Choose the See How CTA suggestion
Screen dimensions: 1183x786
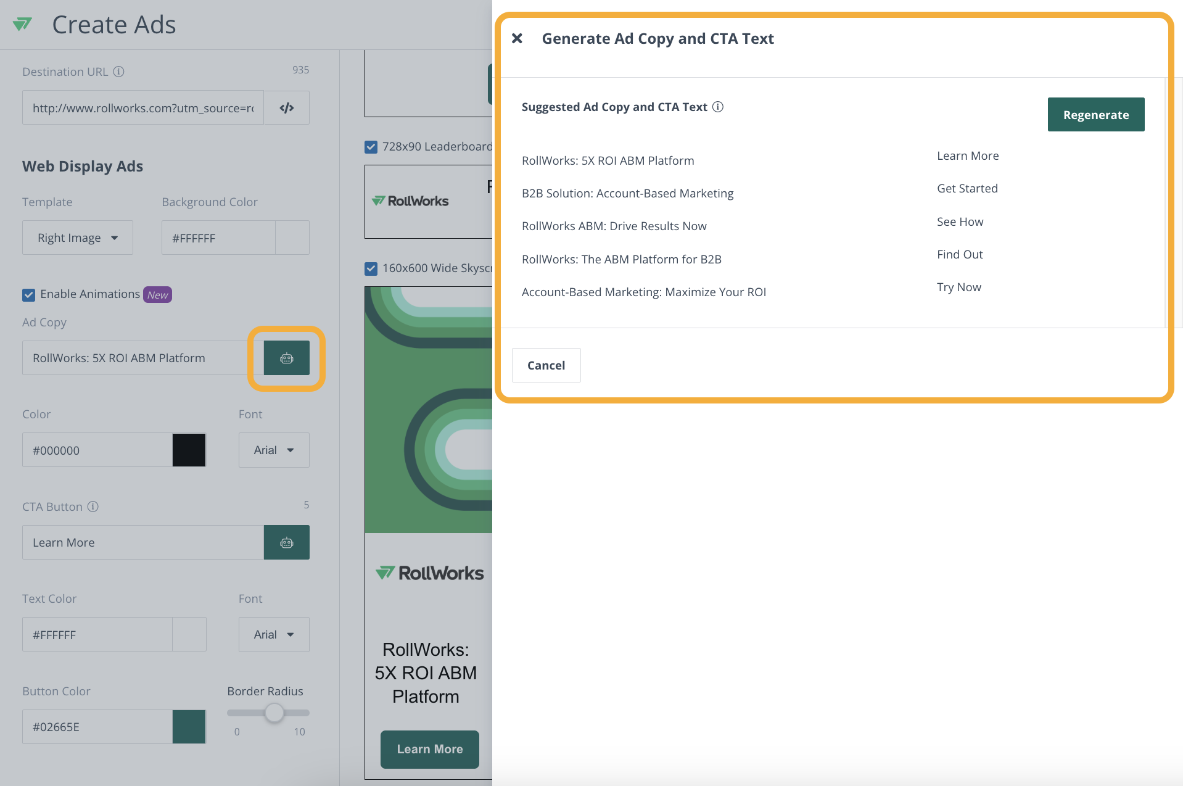(960, 221)
